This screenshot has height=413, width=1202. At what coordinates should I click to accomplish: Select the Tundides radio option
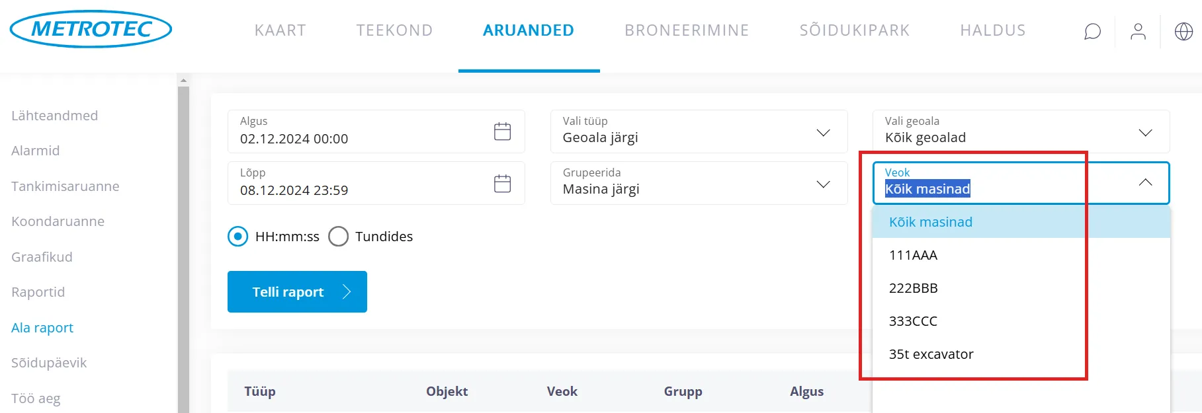tap(339, 237)
